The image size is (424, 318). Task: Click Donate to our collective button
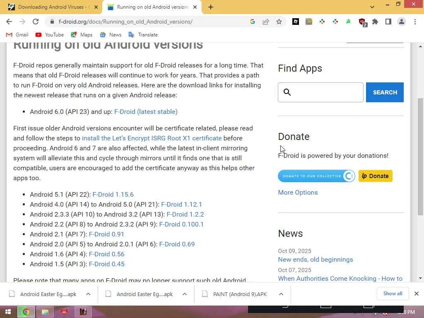[x=316, y=176]
